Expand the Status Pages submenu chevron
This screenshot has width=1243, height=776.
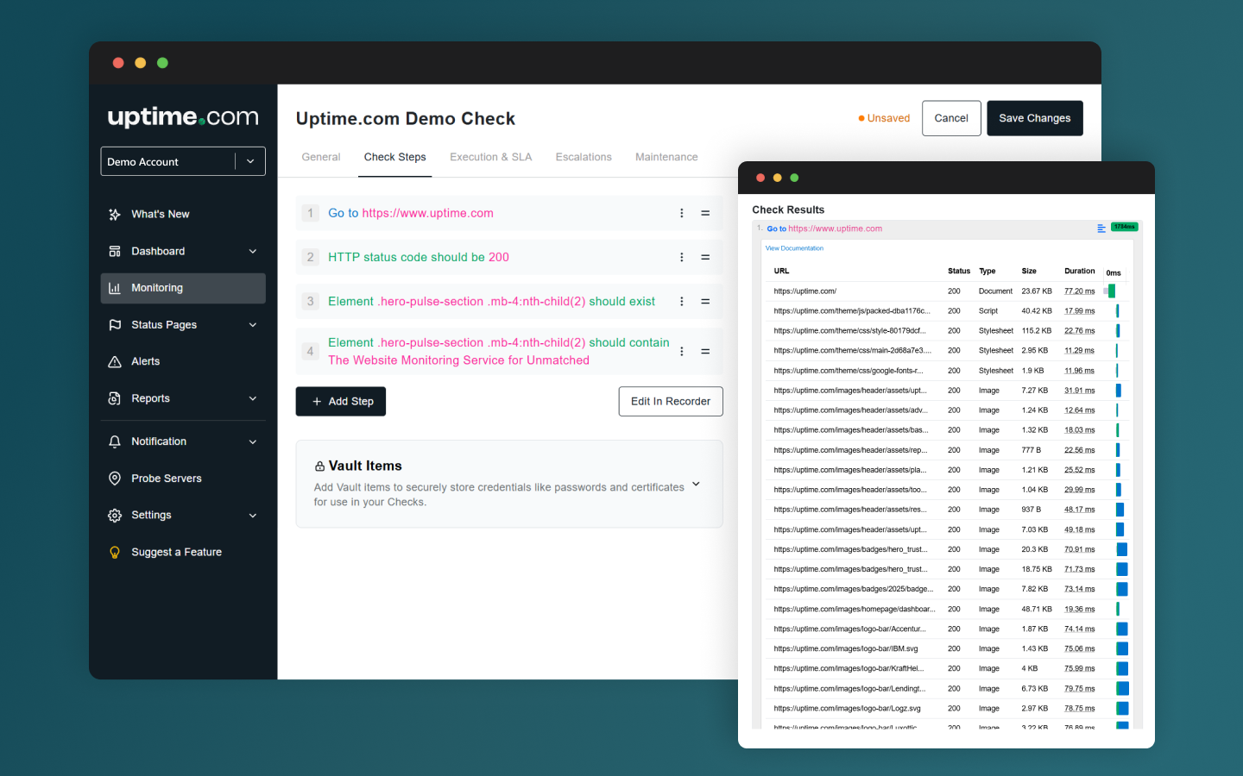pyautogui.click(x=253, y=325)
